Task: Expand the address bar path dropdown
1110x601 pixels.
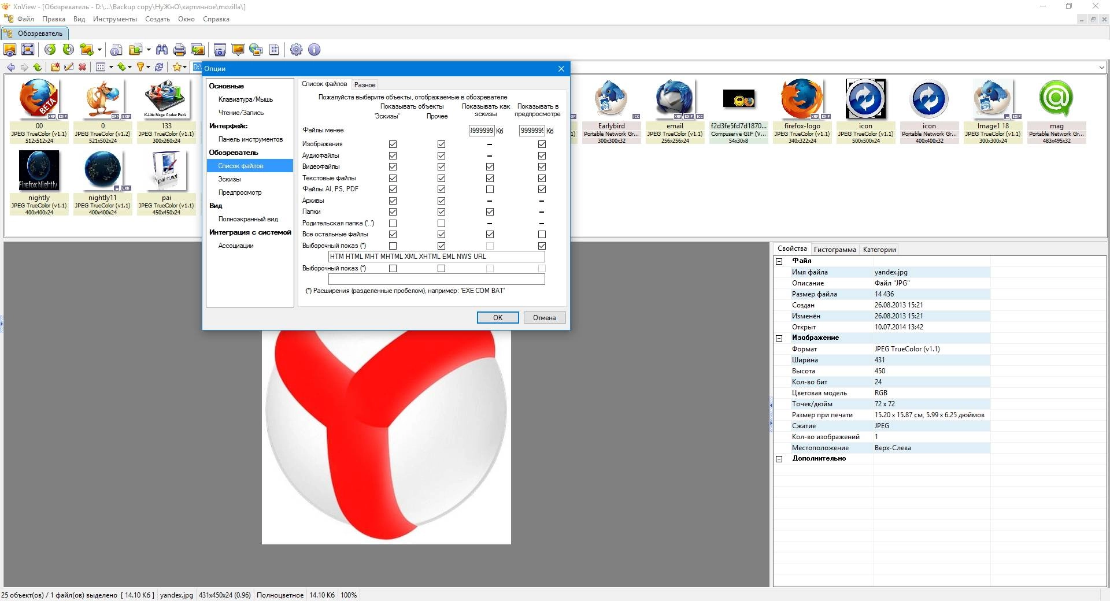Action: click(1101, 68)
